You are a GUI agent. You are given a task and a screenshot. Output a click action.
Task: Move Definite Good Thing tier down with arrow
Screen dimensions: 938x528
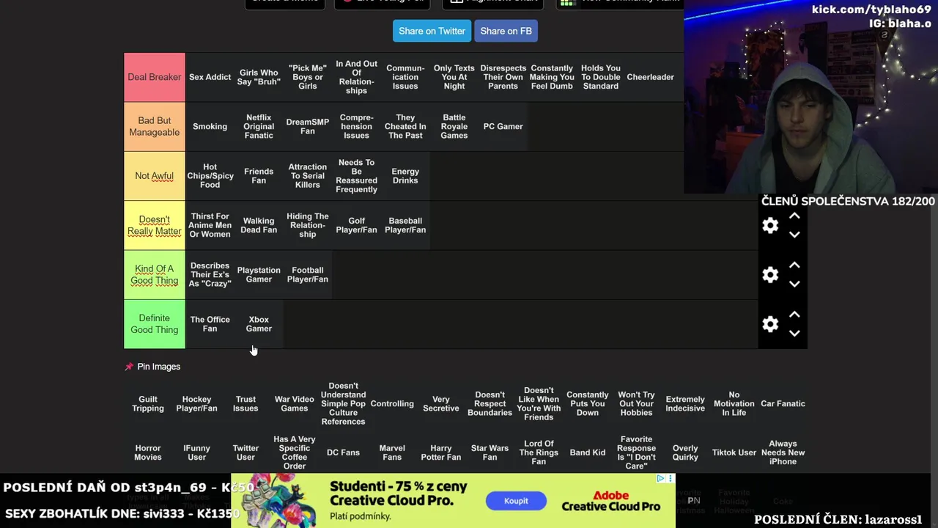[x=794, y=333]
